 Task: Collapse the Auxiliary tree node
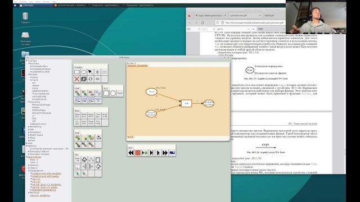pos(29,63)
